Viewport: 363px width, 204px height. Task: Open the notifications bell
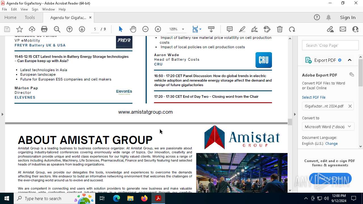[x=328, y=17]
